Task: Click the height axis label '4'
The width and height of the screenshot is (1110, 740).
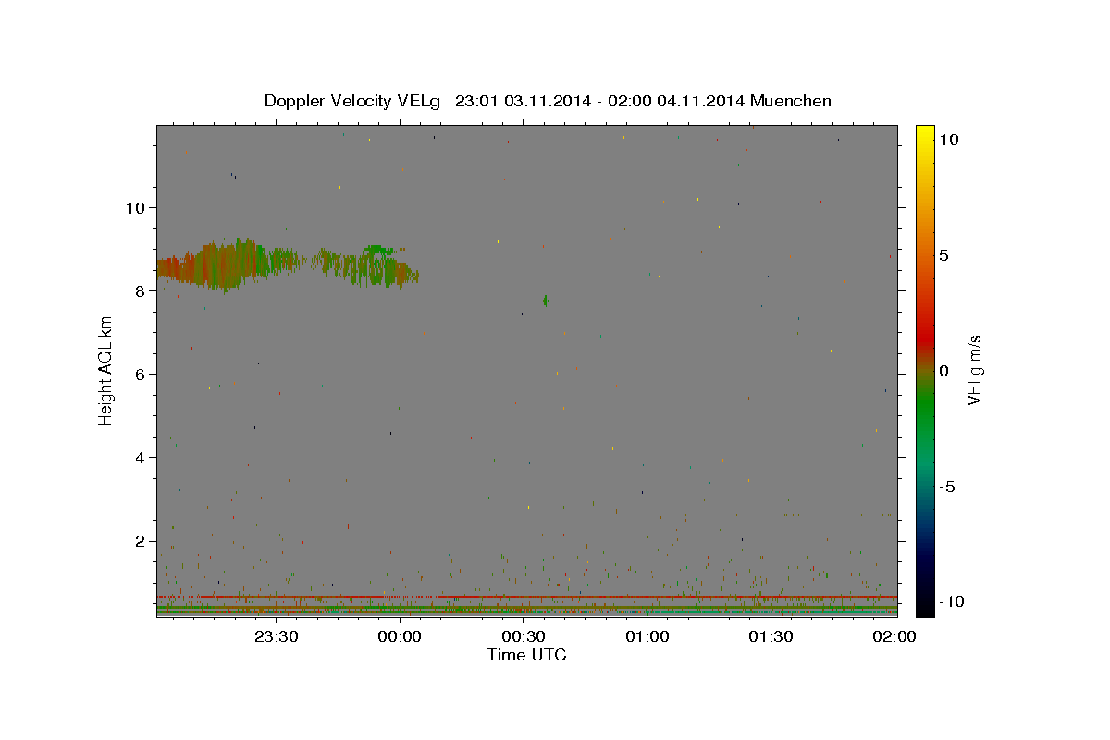Action: point(138,457)
